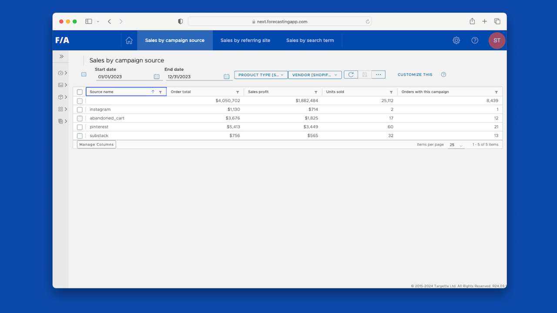Click the CUSTOMIZE THIS link
This screenshot has height=313, width=557.
click(x=415, y=75)
